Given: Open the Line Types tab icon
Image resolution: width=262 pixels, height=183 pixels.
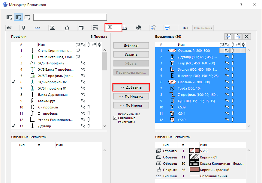Looking at the screenshot, I should [x=38, y=28].
